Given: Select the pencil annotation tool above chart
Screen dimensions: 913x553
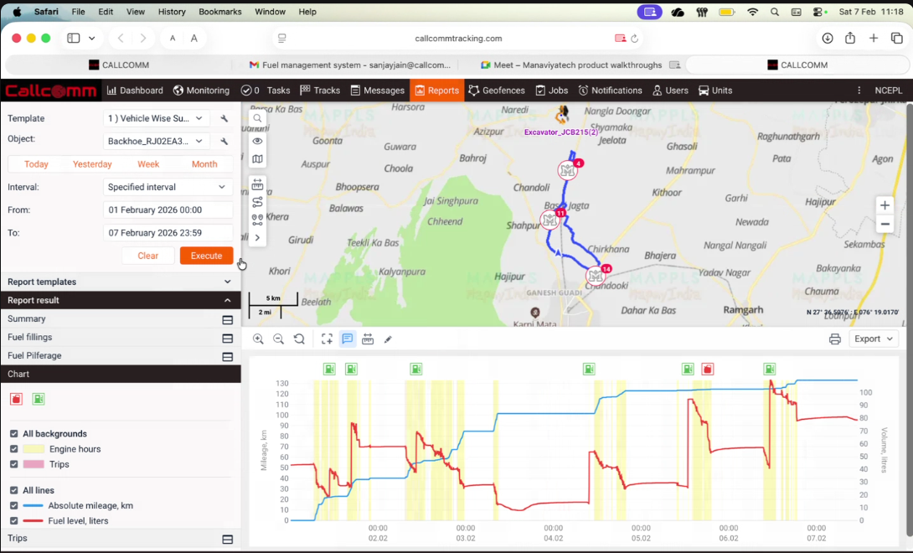Looking at the screenshot, I should 387,339.
